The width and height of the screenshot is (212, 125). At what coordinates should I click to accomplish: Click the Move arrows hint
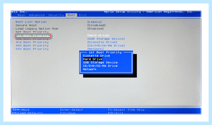21,110
